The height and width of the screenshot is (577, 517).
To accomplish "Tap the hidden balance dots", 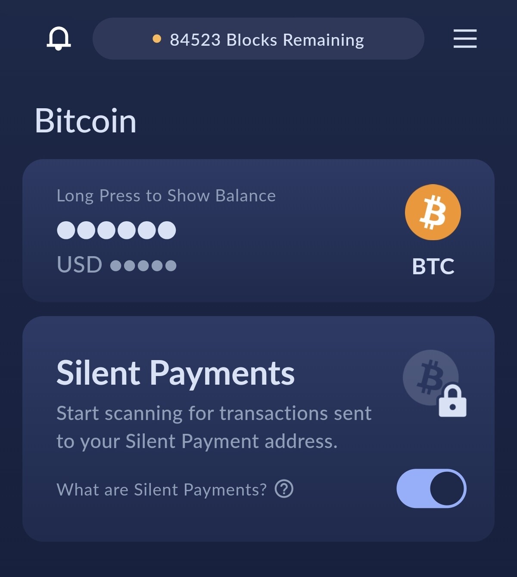I will 116,230.
